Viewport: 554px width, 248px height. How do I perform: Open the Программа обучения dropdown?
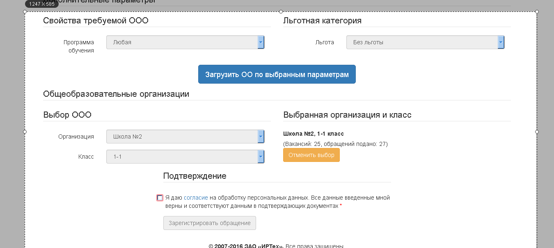click(x=185, y=42)
